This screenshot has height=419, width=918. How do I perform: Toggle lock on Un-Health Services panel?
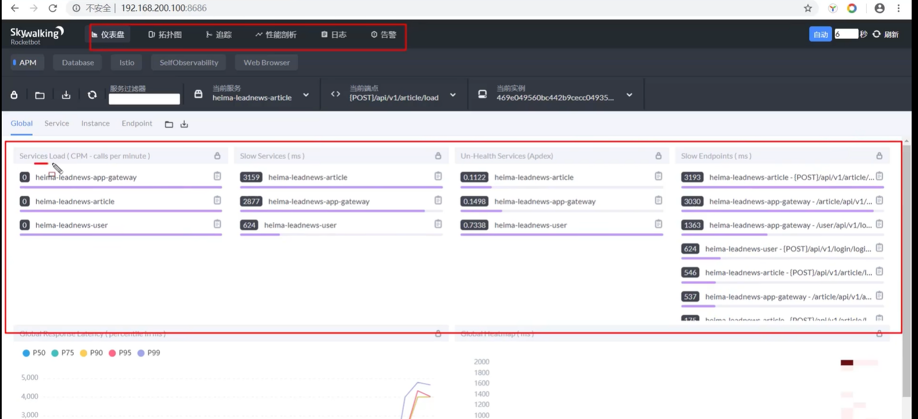point(658,156)
